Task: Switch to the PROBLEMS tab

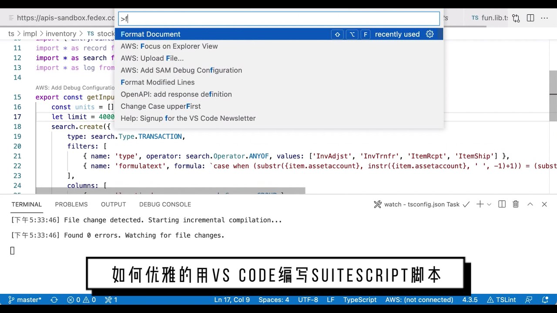Action: point(71,204)
